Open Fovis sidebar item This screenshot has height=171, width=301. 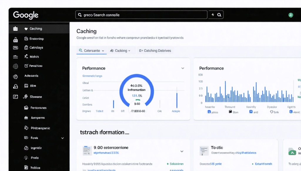coord(34,138)
